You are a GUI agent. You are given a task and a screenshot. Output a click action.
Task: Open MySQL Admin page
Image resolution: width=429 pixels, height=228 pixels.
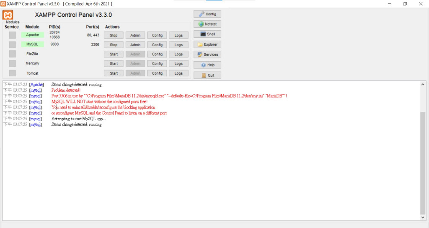(135, 44)
